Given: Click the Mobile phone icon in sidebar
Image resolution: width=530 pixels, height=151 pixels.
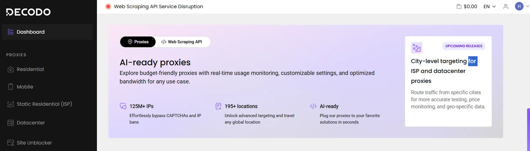Looking at the screenshot, I should coord(11,87).
